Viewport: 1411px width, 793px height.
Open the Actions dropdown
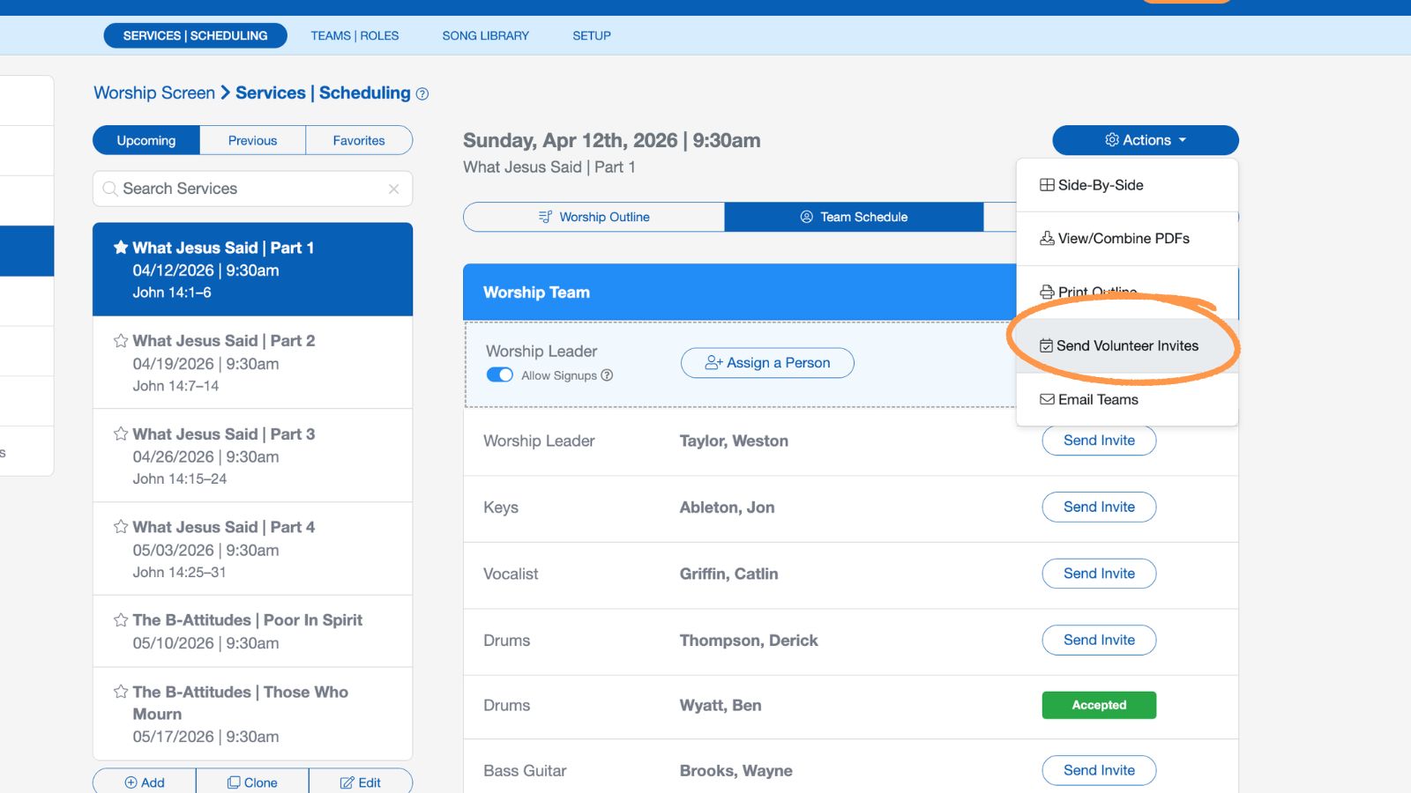point(1145,139)
